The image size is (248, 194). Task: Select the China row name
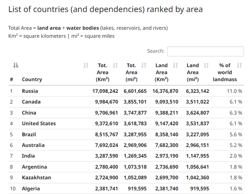tap(29, 113)
